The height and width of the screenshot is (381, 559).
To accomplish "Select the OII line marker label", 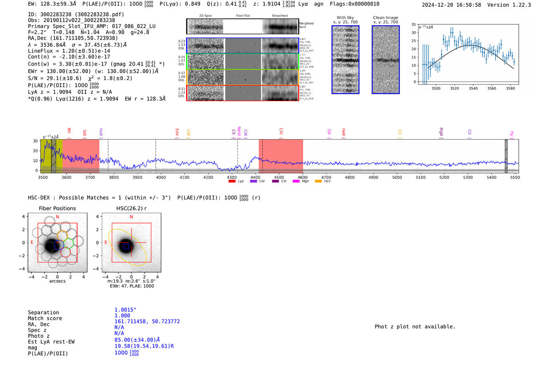I will point(329,132).
